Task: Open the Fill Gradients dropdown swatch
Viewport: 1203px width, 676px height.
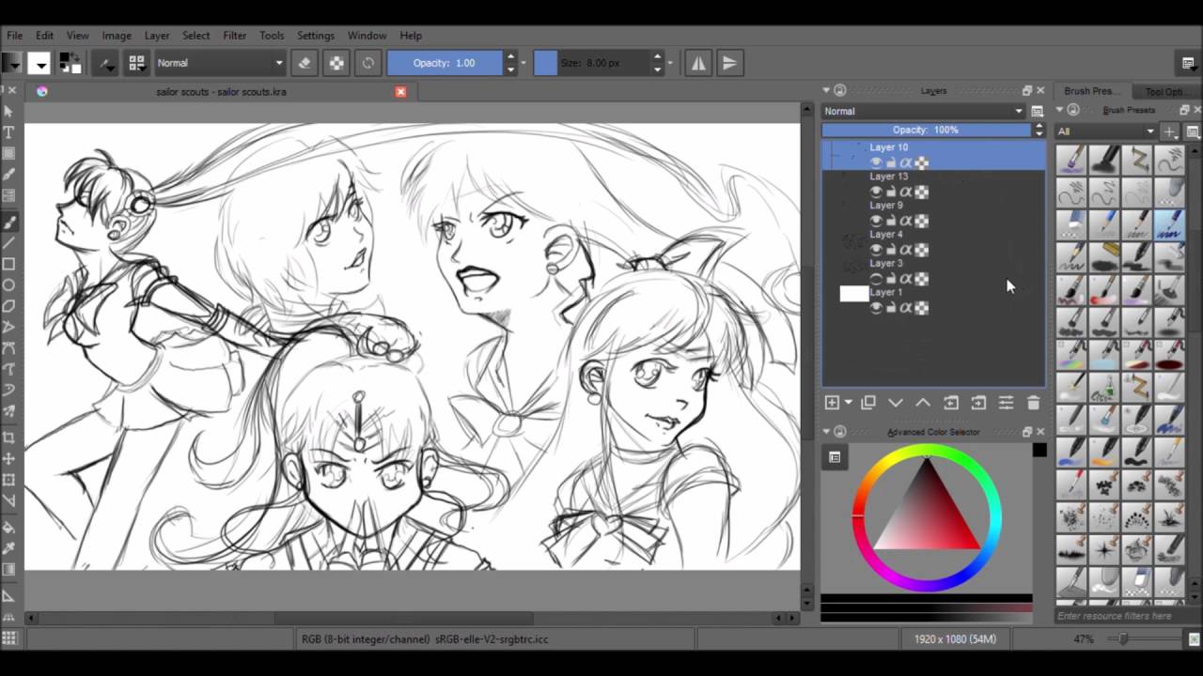Action: [10, 63]
